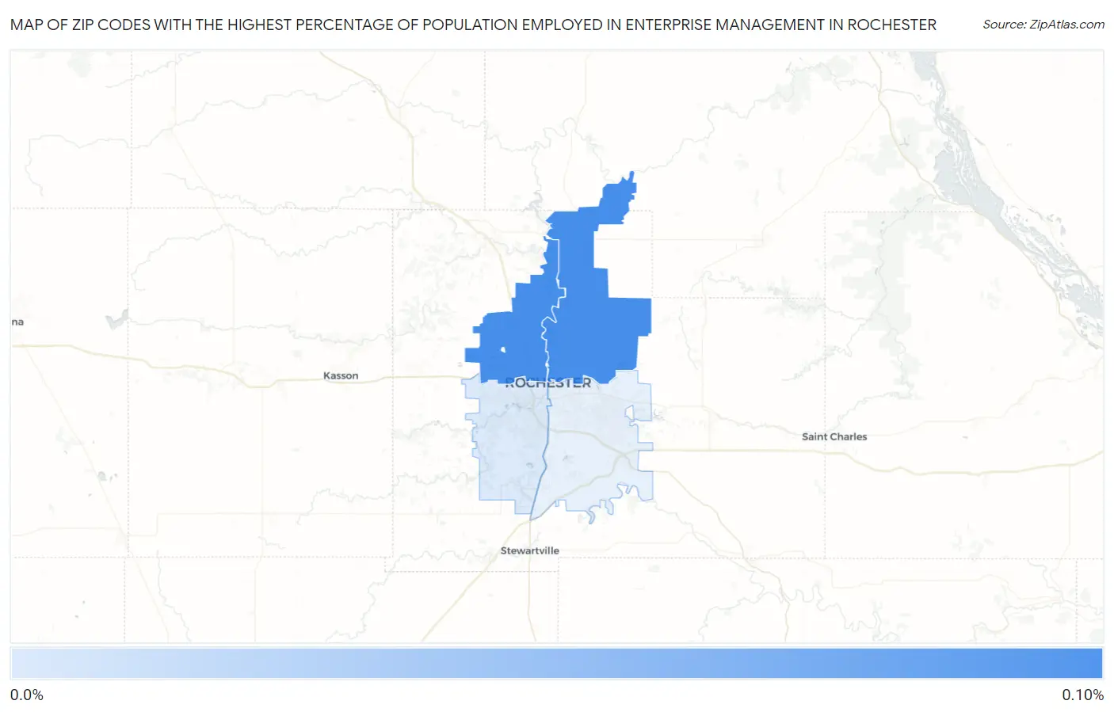Image resolution: width=1114 pixels, height=712 pixels.
Task: Click the Rochester city label
Action: pos(548,383)
